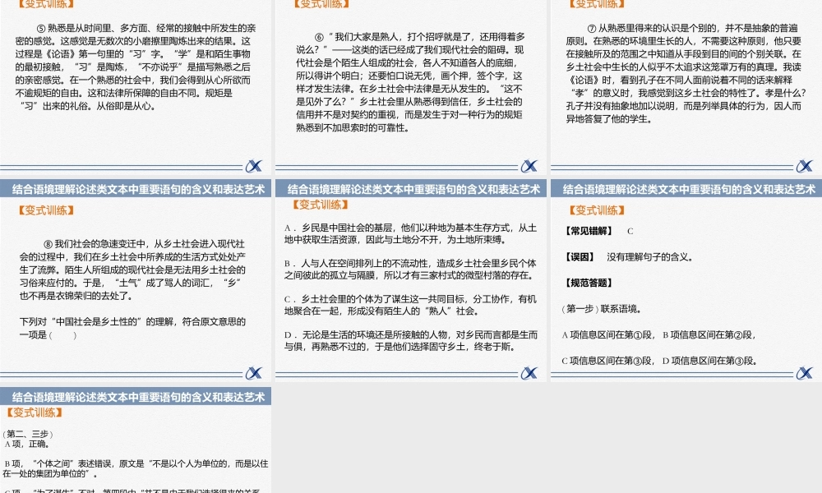Click paragraph ⑧ starting "我们社会的急速变迁中"
This screenshot has width=822, height=493.
132,270
